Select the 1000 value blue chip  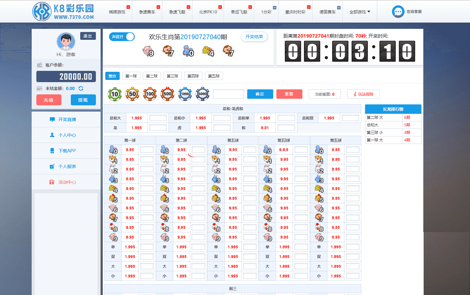point(185,94)
